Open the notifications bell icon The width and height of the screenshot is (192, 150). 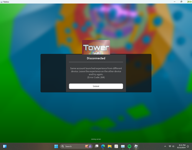(188, 146)
